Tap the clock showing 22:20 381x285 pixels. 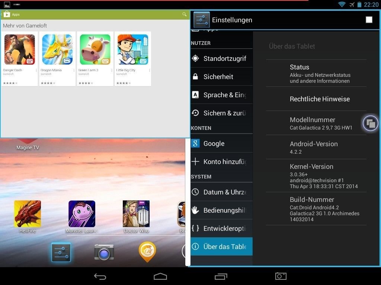(371, 4)
